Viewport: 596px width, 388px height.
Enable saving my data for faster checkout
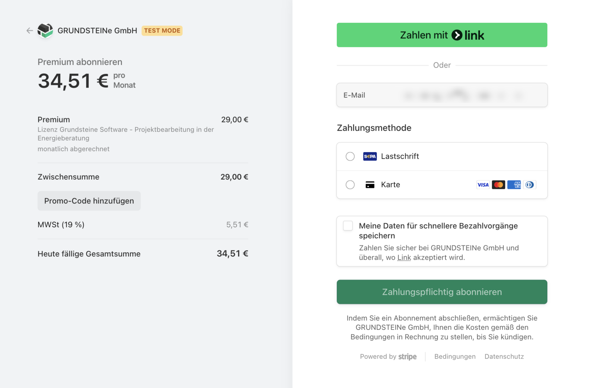click(348, 226)
